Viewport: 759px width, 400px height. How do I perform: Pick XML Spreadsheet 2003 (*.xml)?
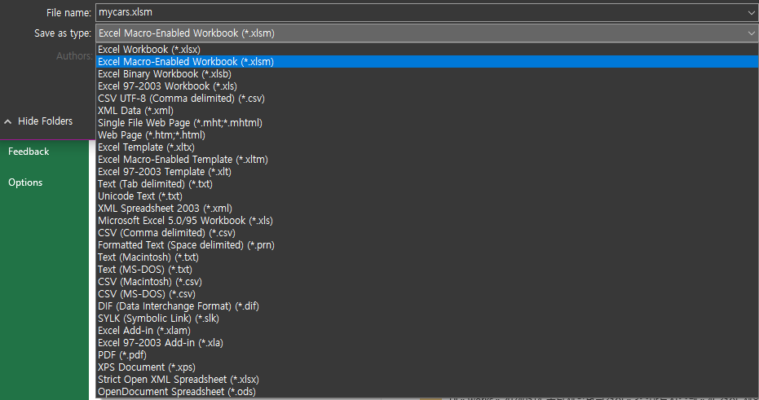tap(427, 208)
